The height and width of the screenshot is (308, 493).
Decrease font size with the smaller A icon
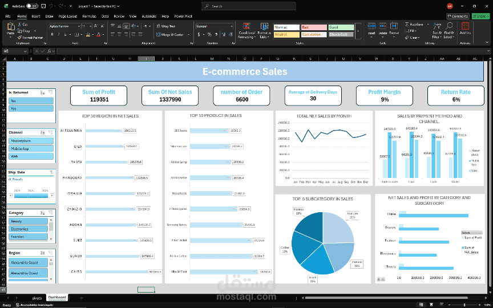click(103, 26)
